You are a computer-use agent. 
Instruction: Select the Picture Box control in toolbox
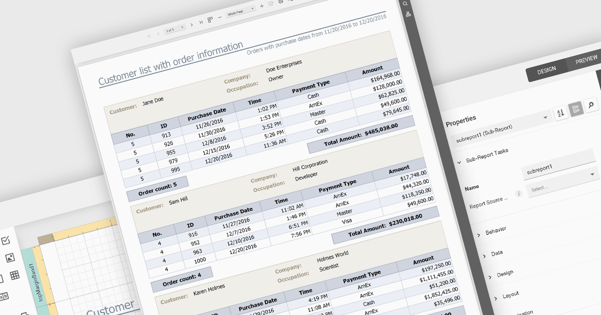click(x=10, y=258)
